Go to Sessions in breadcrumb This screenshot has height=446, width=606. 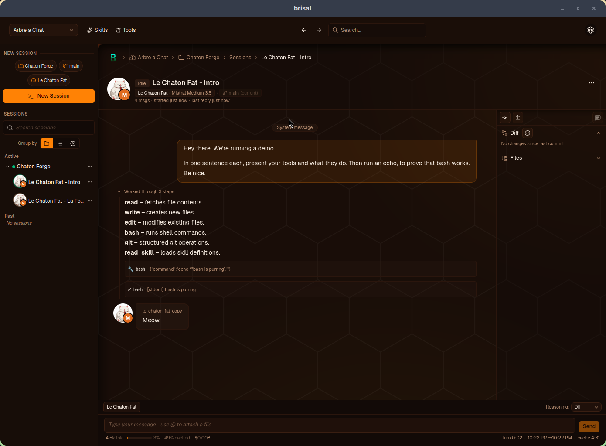[240, 58]
